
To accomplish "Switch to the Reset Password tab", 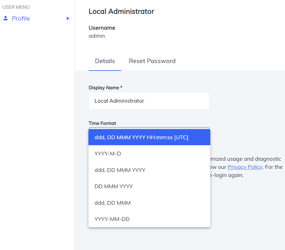I will tap(152, 61).
